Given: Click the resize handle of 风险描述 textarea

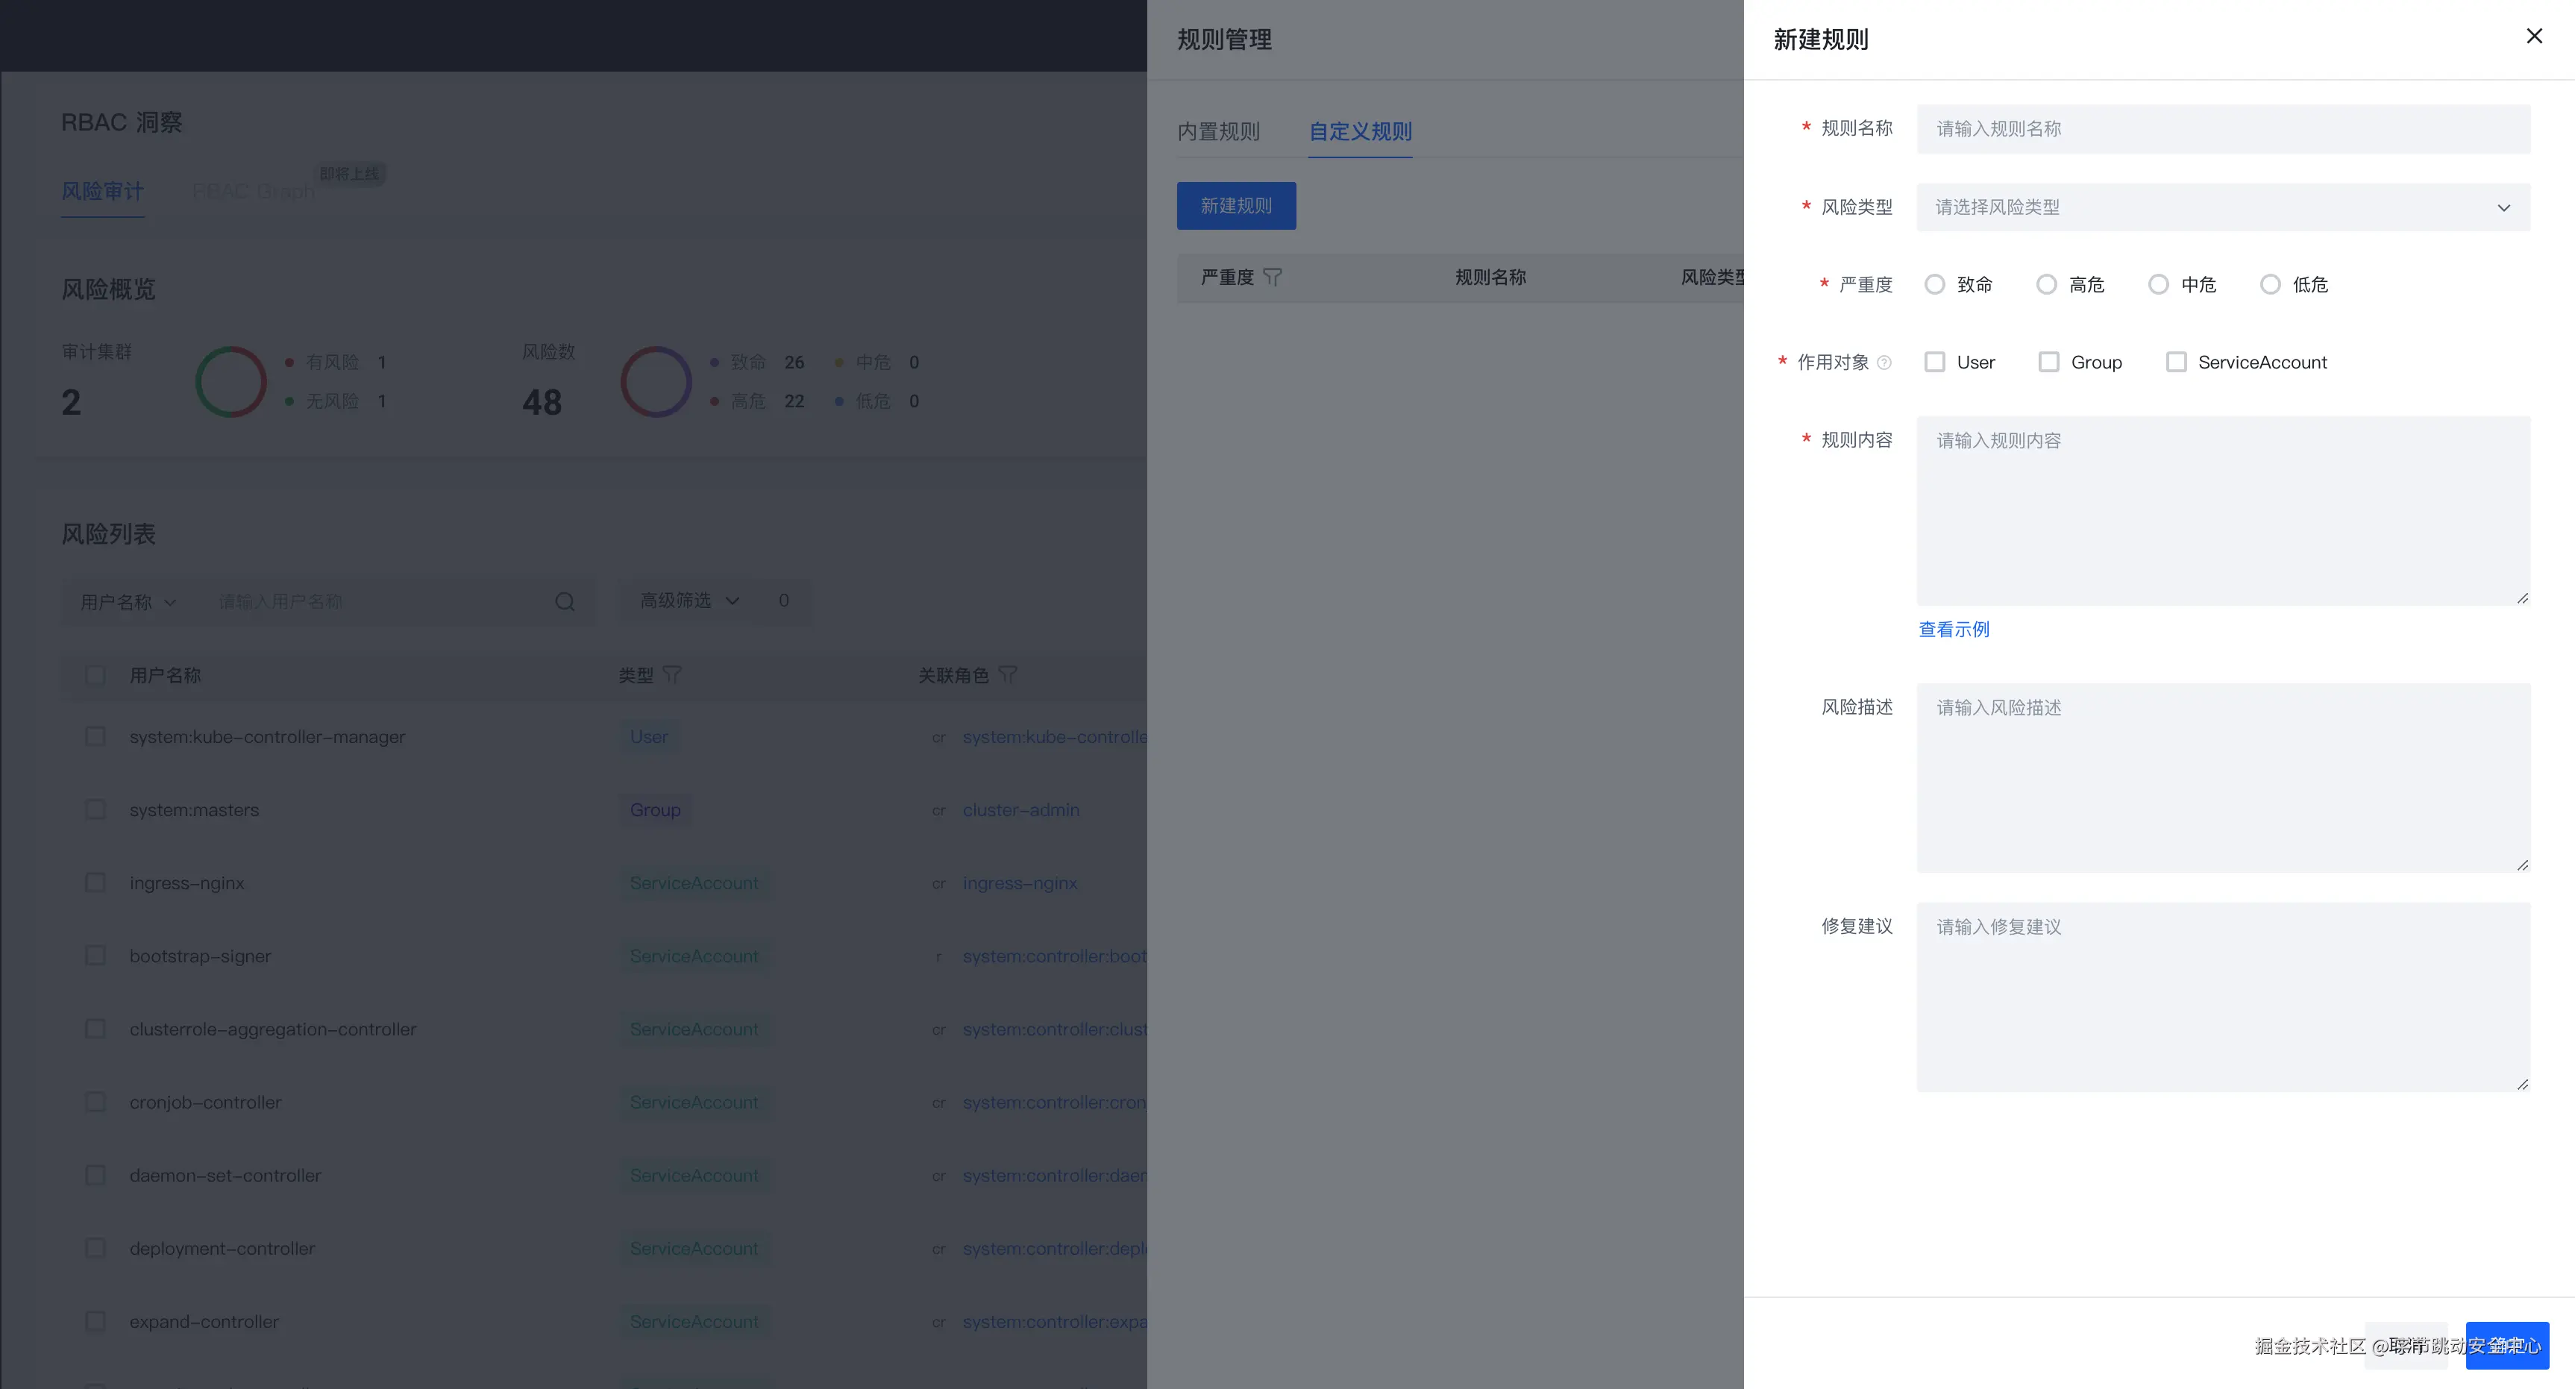Looking at the screenshot, I should tap(2522, 865).
